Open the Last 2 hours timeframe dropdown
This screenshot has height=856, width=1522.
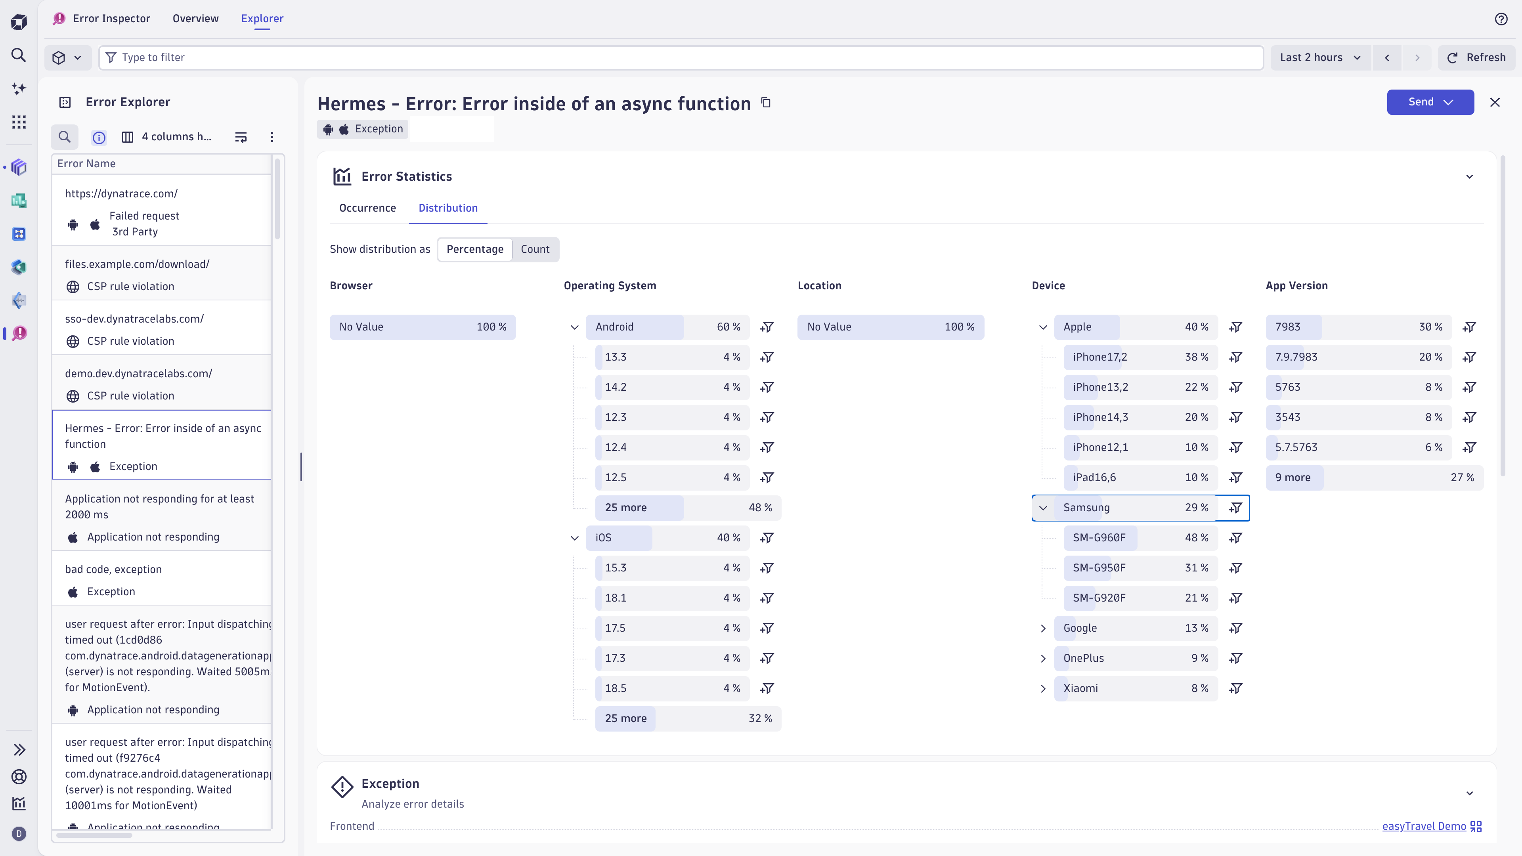(x=1320, y=57)
